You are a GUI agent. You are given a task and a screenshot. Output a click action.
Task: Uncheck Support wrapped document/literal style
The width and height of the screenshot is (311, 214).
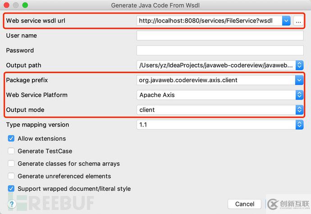point(11,189)
